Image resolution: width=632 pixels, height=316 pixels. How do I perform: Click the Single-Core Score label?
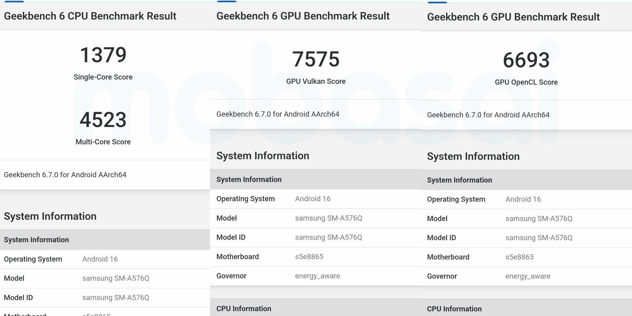point(103,77)
